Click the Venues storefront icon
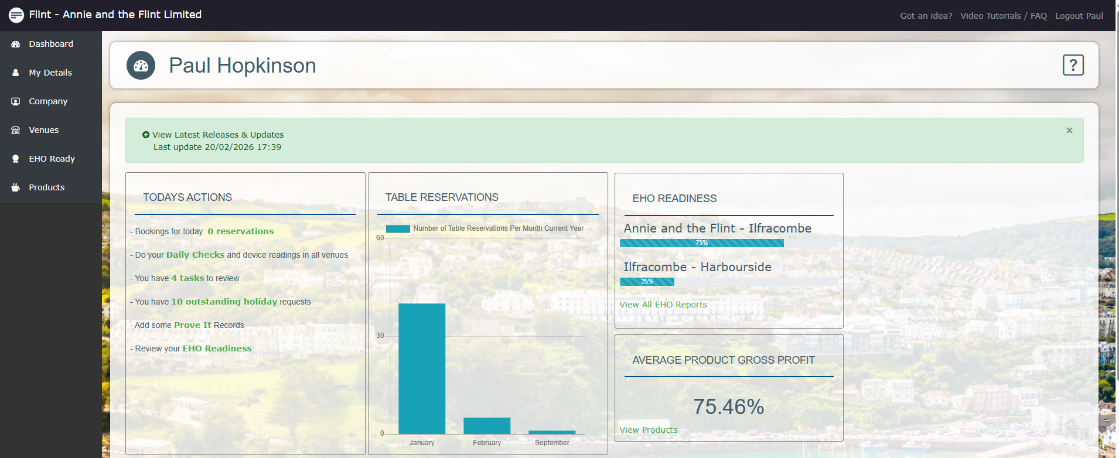Viewport: 1119px width, 458px height. tap(16, 131)
